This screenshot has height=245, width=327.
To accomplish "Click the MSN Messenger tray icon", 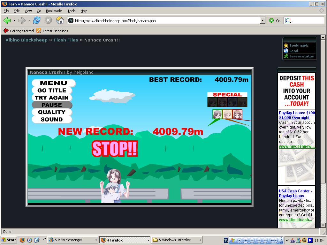I will click(x=299, y=240).
